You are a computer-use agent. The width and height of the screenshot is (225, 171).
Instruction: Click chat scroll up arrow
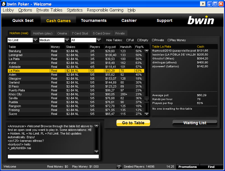(x=97, y=126)
